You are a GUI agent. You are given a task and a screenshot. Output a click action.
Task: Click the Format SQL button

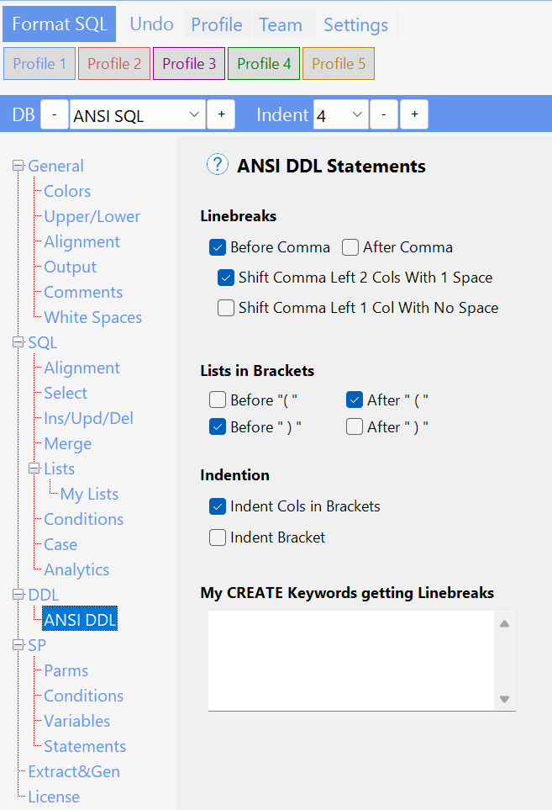click(59, 24)
